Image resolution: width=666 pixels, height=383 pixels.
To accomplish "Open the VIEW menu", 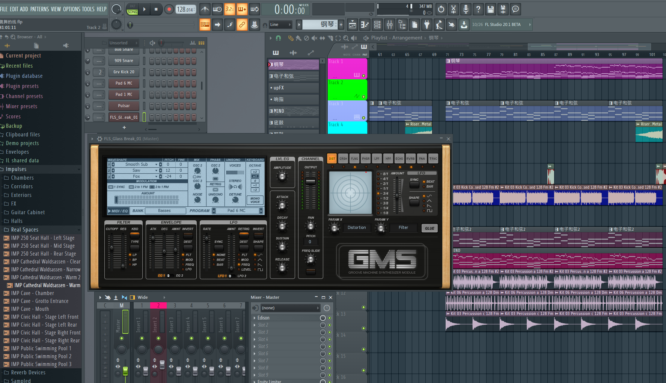I will (56, 9).
